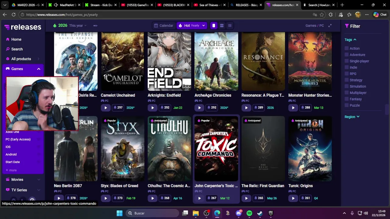Screen dimensions: 390x219
Task: Switch to the Calendar view
Action: [x=164, y=26]
